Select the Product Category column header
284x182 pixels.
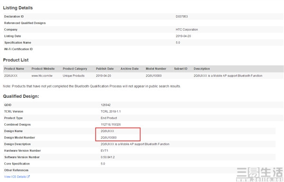(x=75, y=69)
